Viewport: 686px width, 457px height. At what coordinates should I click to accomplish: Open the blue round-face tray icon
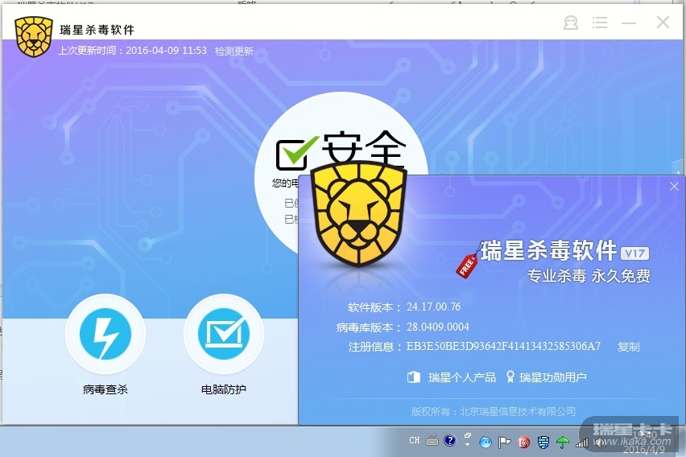coord(486,443)
